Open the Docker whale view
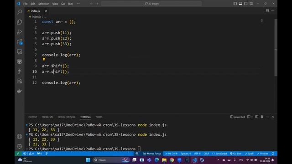 pyautogui.click(x=20, y=91)
